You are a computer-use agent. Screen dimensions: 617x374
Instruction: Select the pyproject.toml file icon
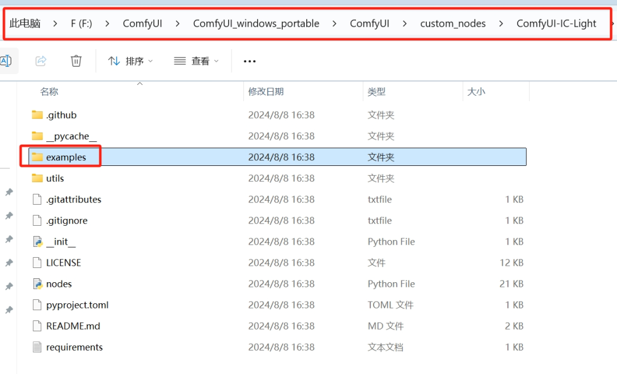(37, 305)
